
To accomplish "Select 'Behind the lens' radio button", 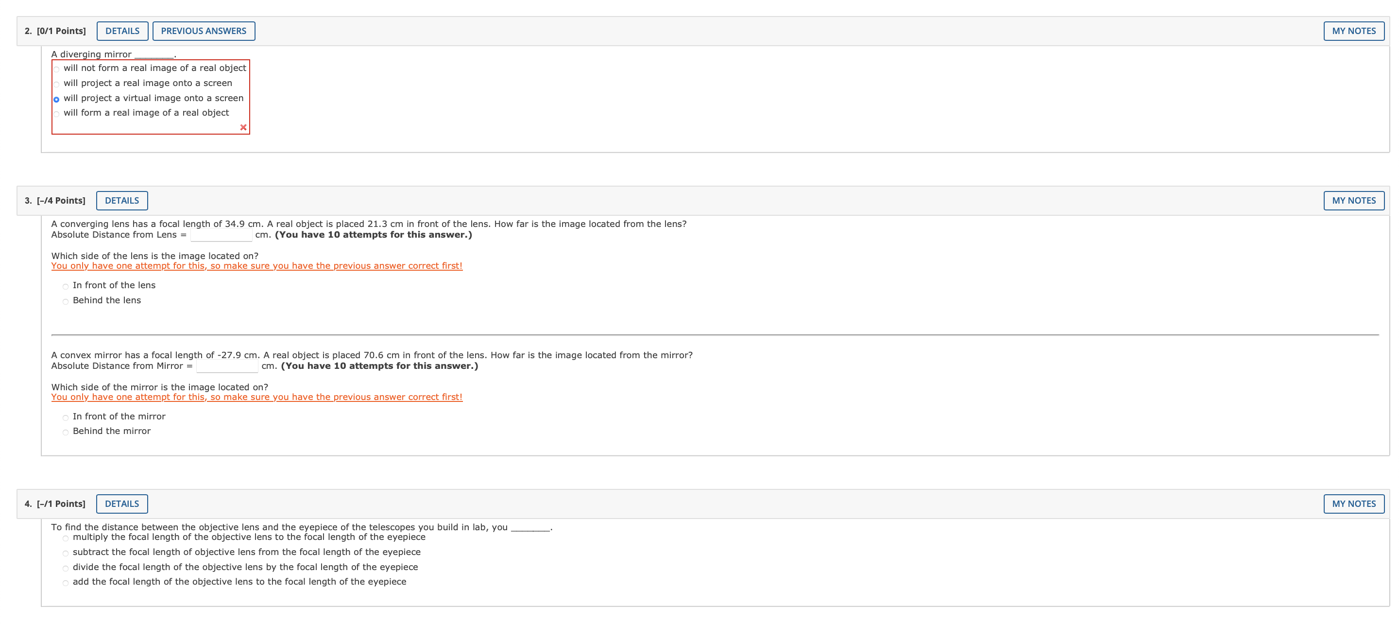I will point(66,302).
